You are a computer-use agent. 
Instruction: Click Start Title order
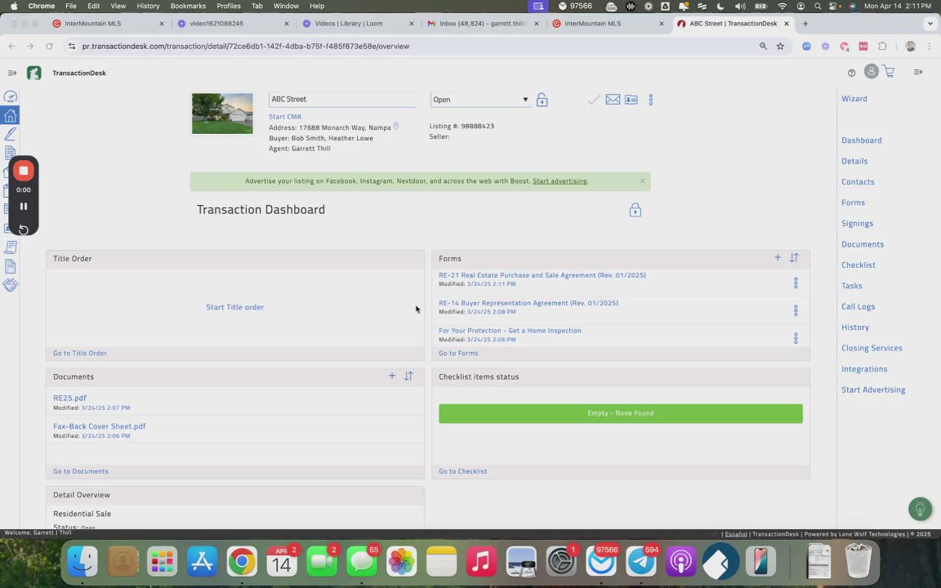pyautogui.click(x=235, y=307)
